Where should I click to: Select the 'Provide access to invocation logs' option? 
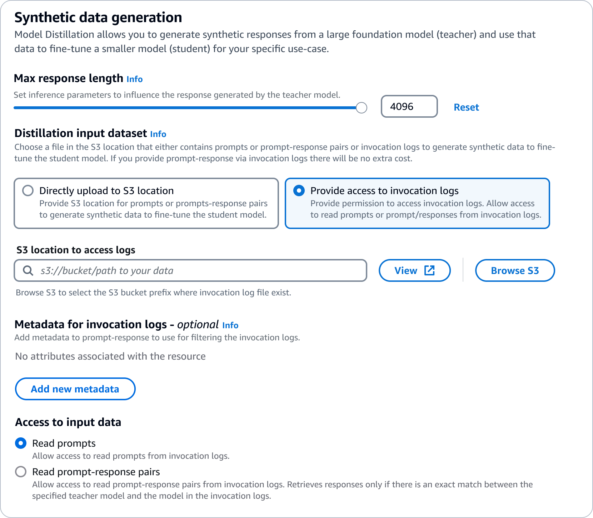pos(299,191)
